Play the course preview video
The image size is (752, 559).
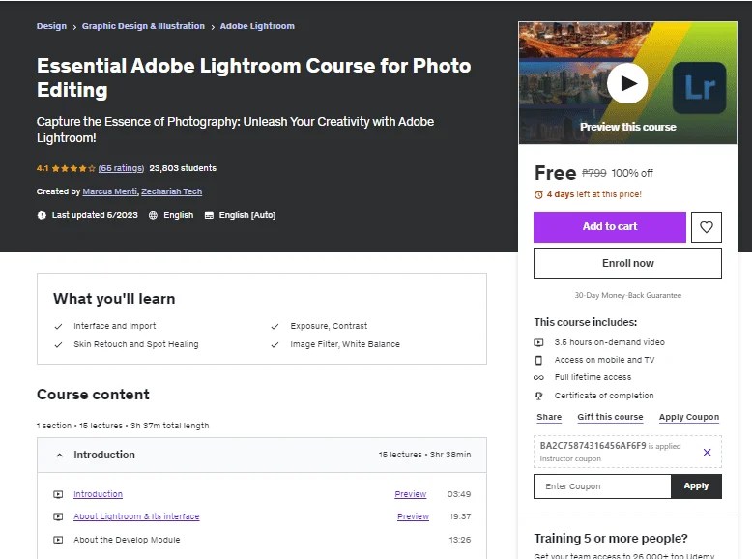627,83
